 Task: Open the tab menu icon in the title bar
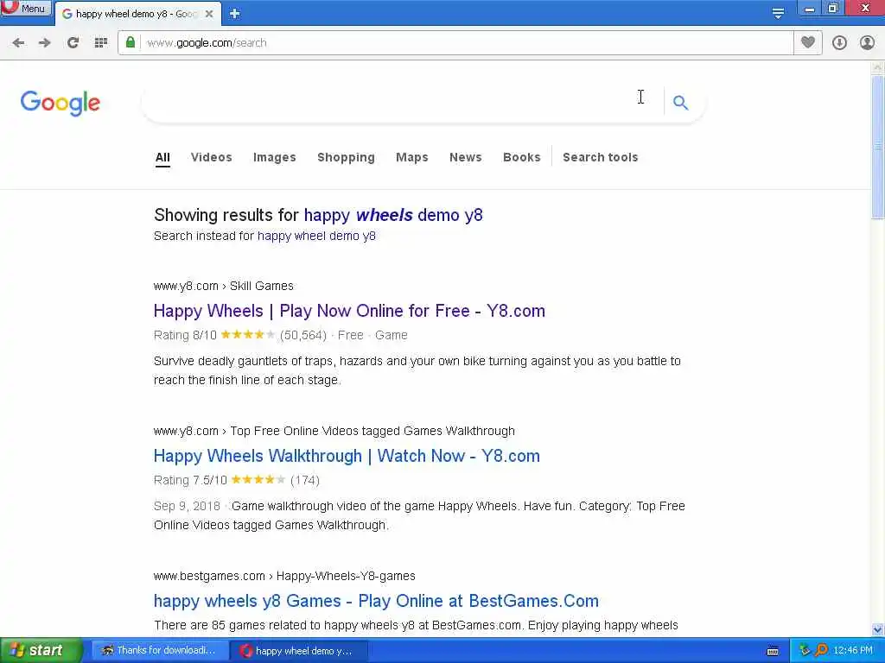[x=778, y=14]
